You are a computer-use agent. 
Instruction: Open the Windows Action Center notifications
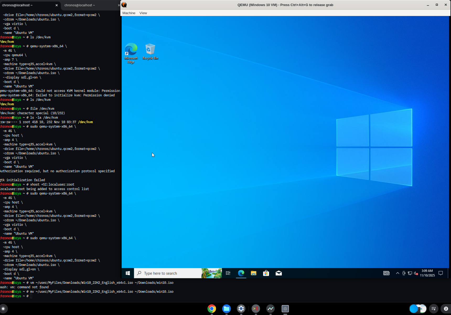(441, 273)
